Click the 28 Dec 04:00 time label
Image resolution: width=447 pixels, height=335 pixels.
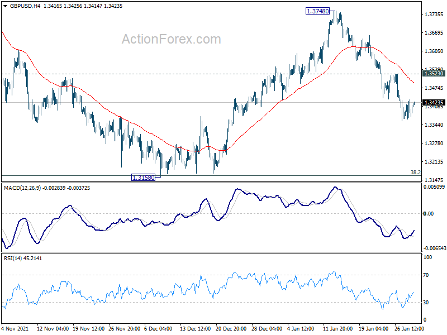click(267, 328)
